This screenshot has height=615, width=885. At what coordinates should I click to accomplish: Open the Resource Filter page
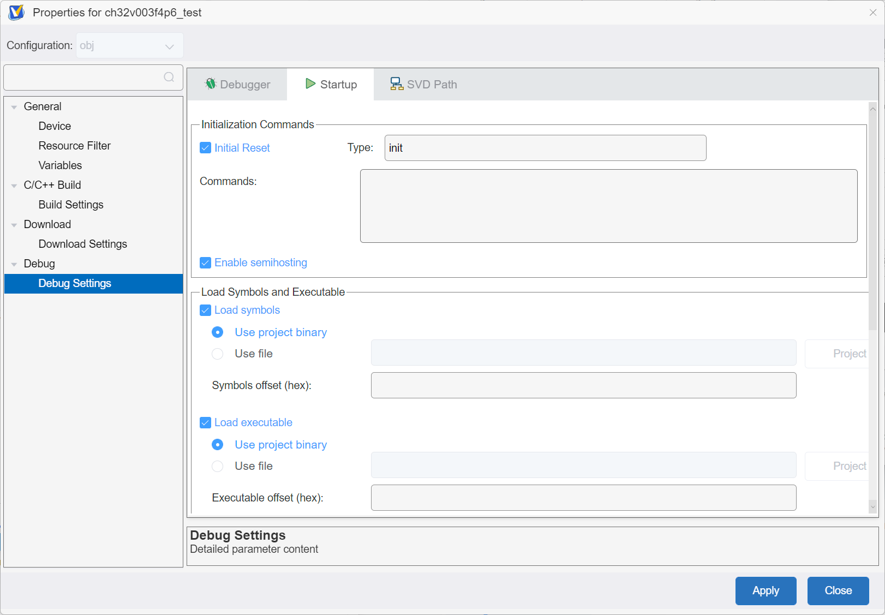point(75,146)
